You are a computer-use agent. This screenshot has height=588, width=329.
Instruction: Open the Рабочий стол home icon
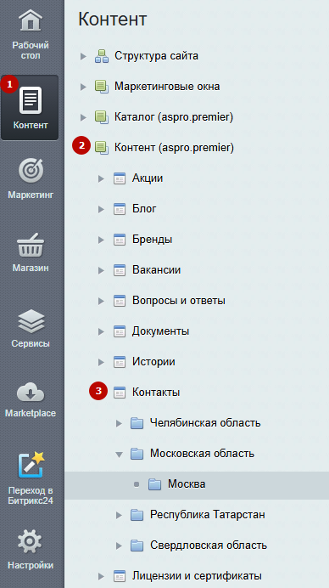(x=31, y=20)
